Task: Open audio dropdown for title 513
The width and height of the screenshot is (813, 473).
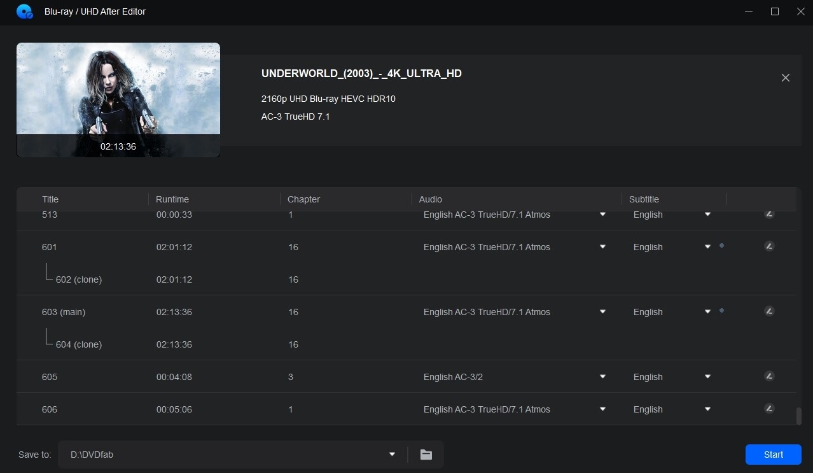Action: tap(602, 215)
